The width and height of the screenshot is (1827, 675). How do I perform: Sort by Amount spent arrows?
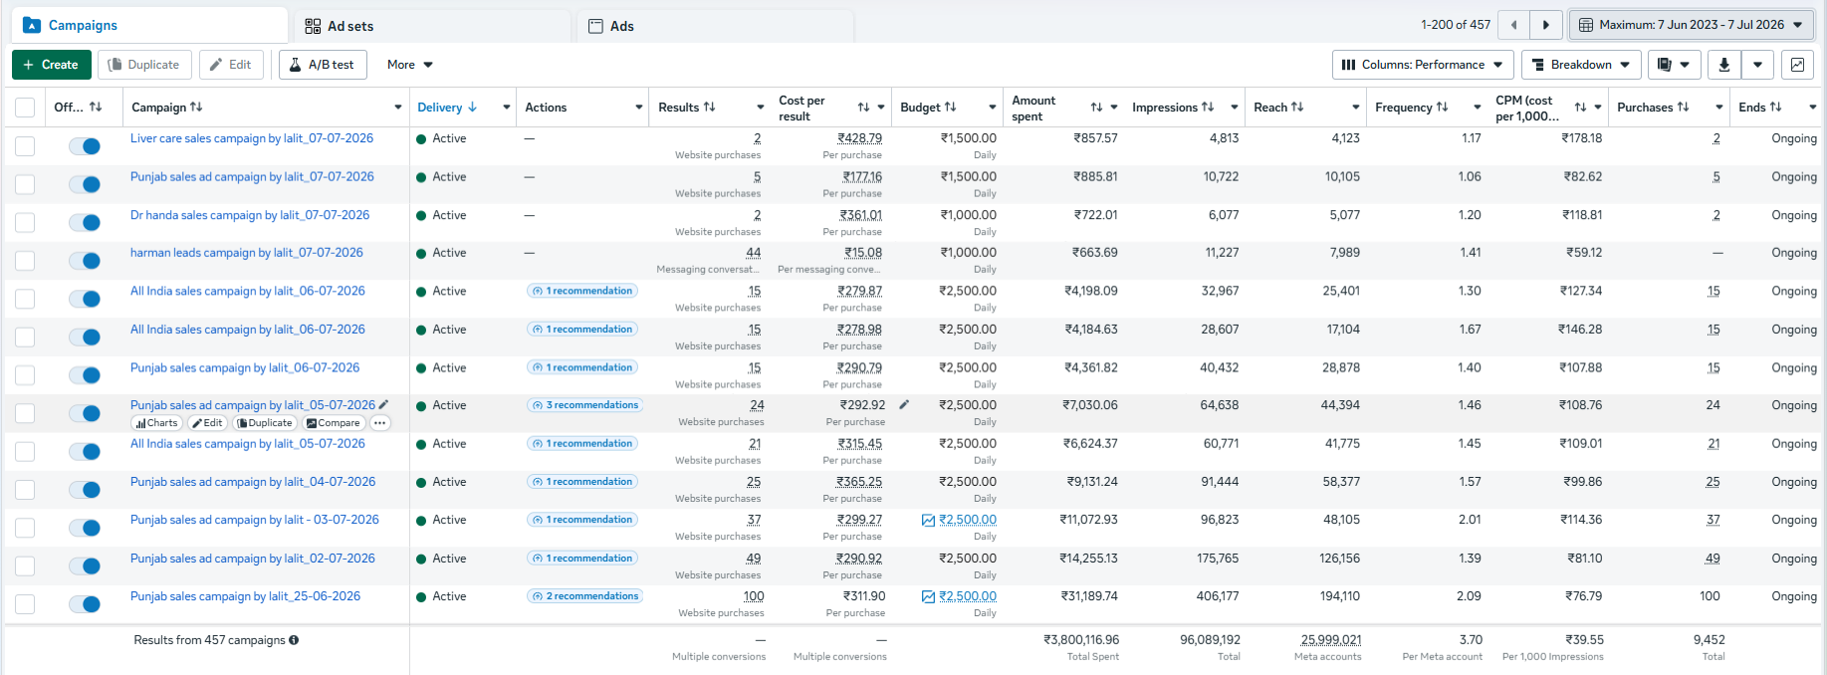pyautogui.click(x=1096, y=108)
